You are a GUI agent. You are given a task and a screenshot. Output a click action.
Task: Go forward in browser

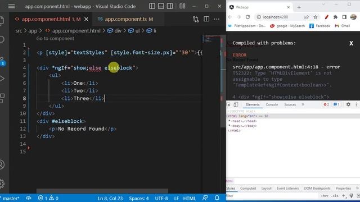[x=238, y=17]
